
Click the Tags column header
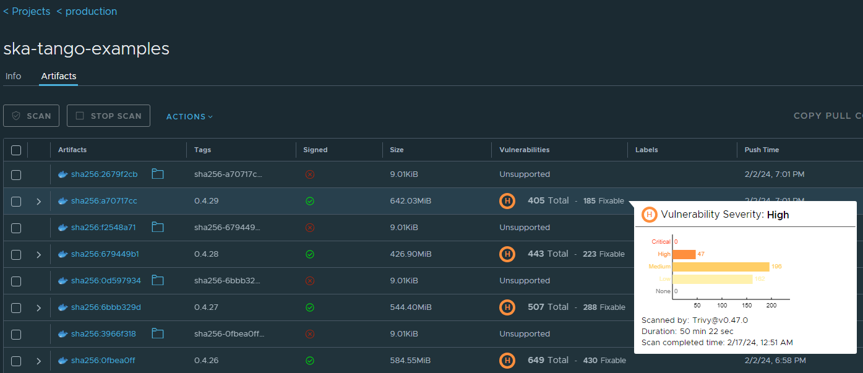[x=202, y=150]
